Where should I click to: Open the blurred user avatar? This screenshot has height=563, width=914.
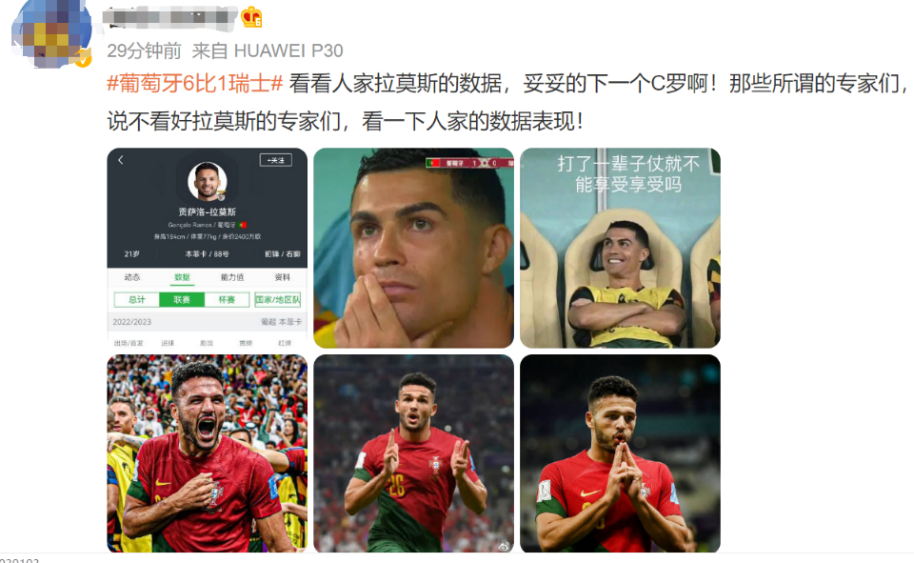click(51, 33)
